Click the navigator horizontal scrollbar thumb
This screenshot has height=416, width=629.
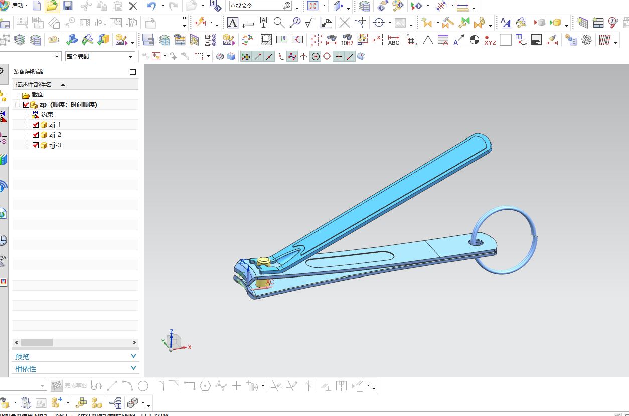pyautogui.click(x=37, y=342)
